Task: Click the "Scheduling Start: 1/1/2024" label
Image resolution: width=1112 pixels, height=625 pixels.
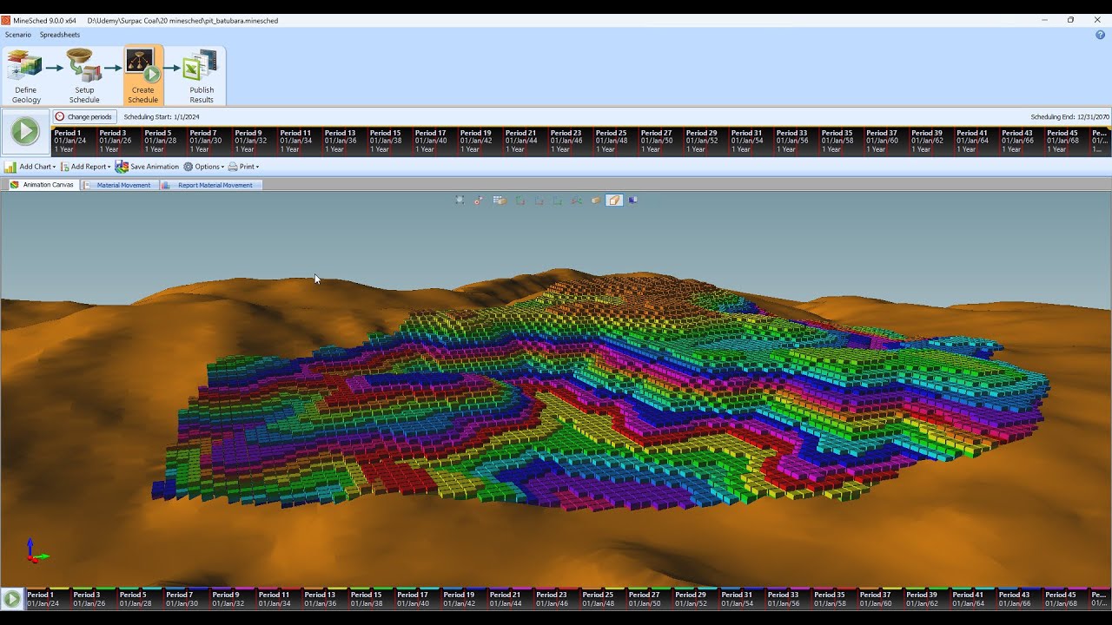Action: 162,116
